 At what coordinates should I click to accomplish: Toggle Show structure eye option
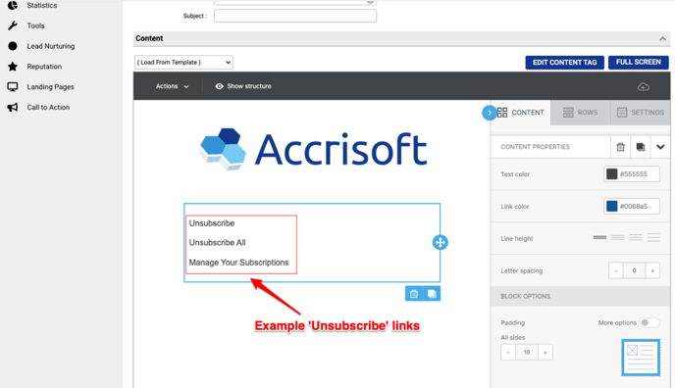tap(243, 86)
